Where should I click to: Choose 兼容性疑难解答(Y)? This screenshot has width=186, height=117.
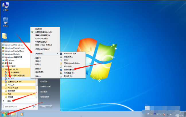(45, 35)
